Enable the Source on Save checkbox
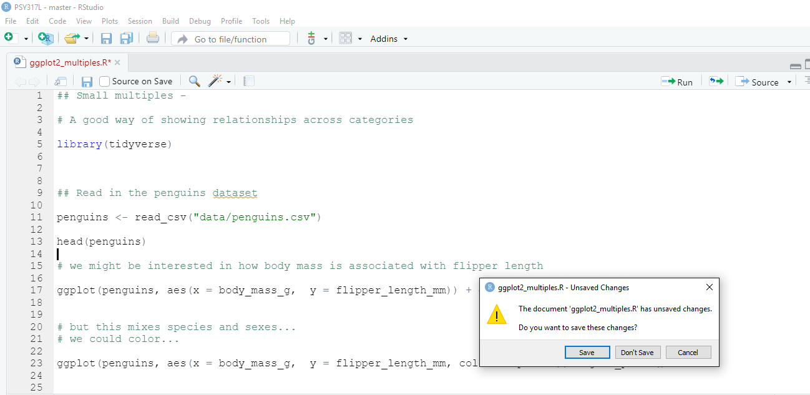The height and width of the screenshot is (395, 810). click(x=105, y=81)
